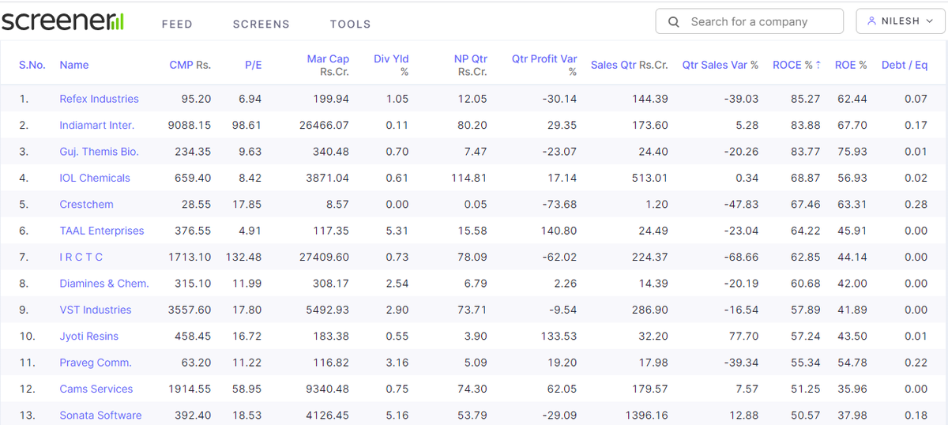Click the NP Qtr value 114.81
This screenshot has width=948, height=425.
tap(469, 178)
